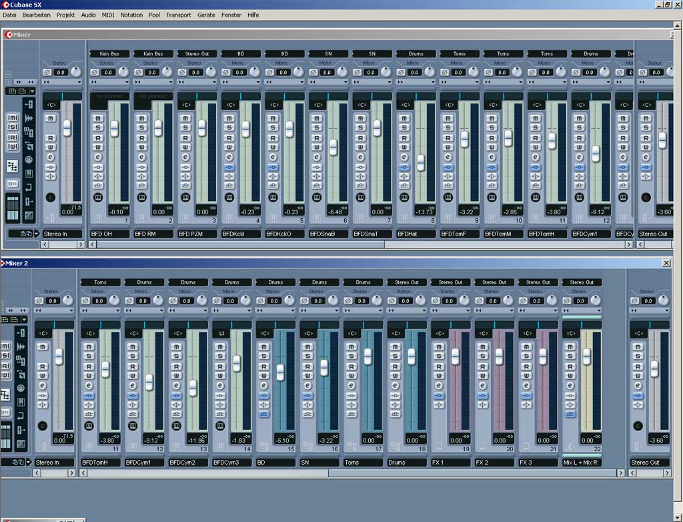Bypass sends on Mix L + Mix R
This screenshot has width=683, height=522.
[x=570, y=414]
